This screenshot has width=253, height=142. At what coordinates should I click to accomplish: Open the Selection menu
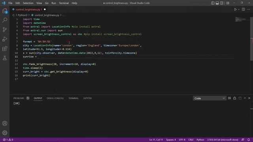(x=28, y=3)
